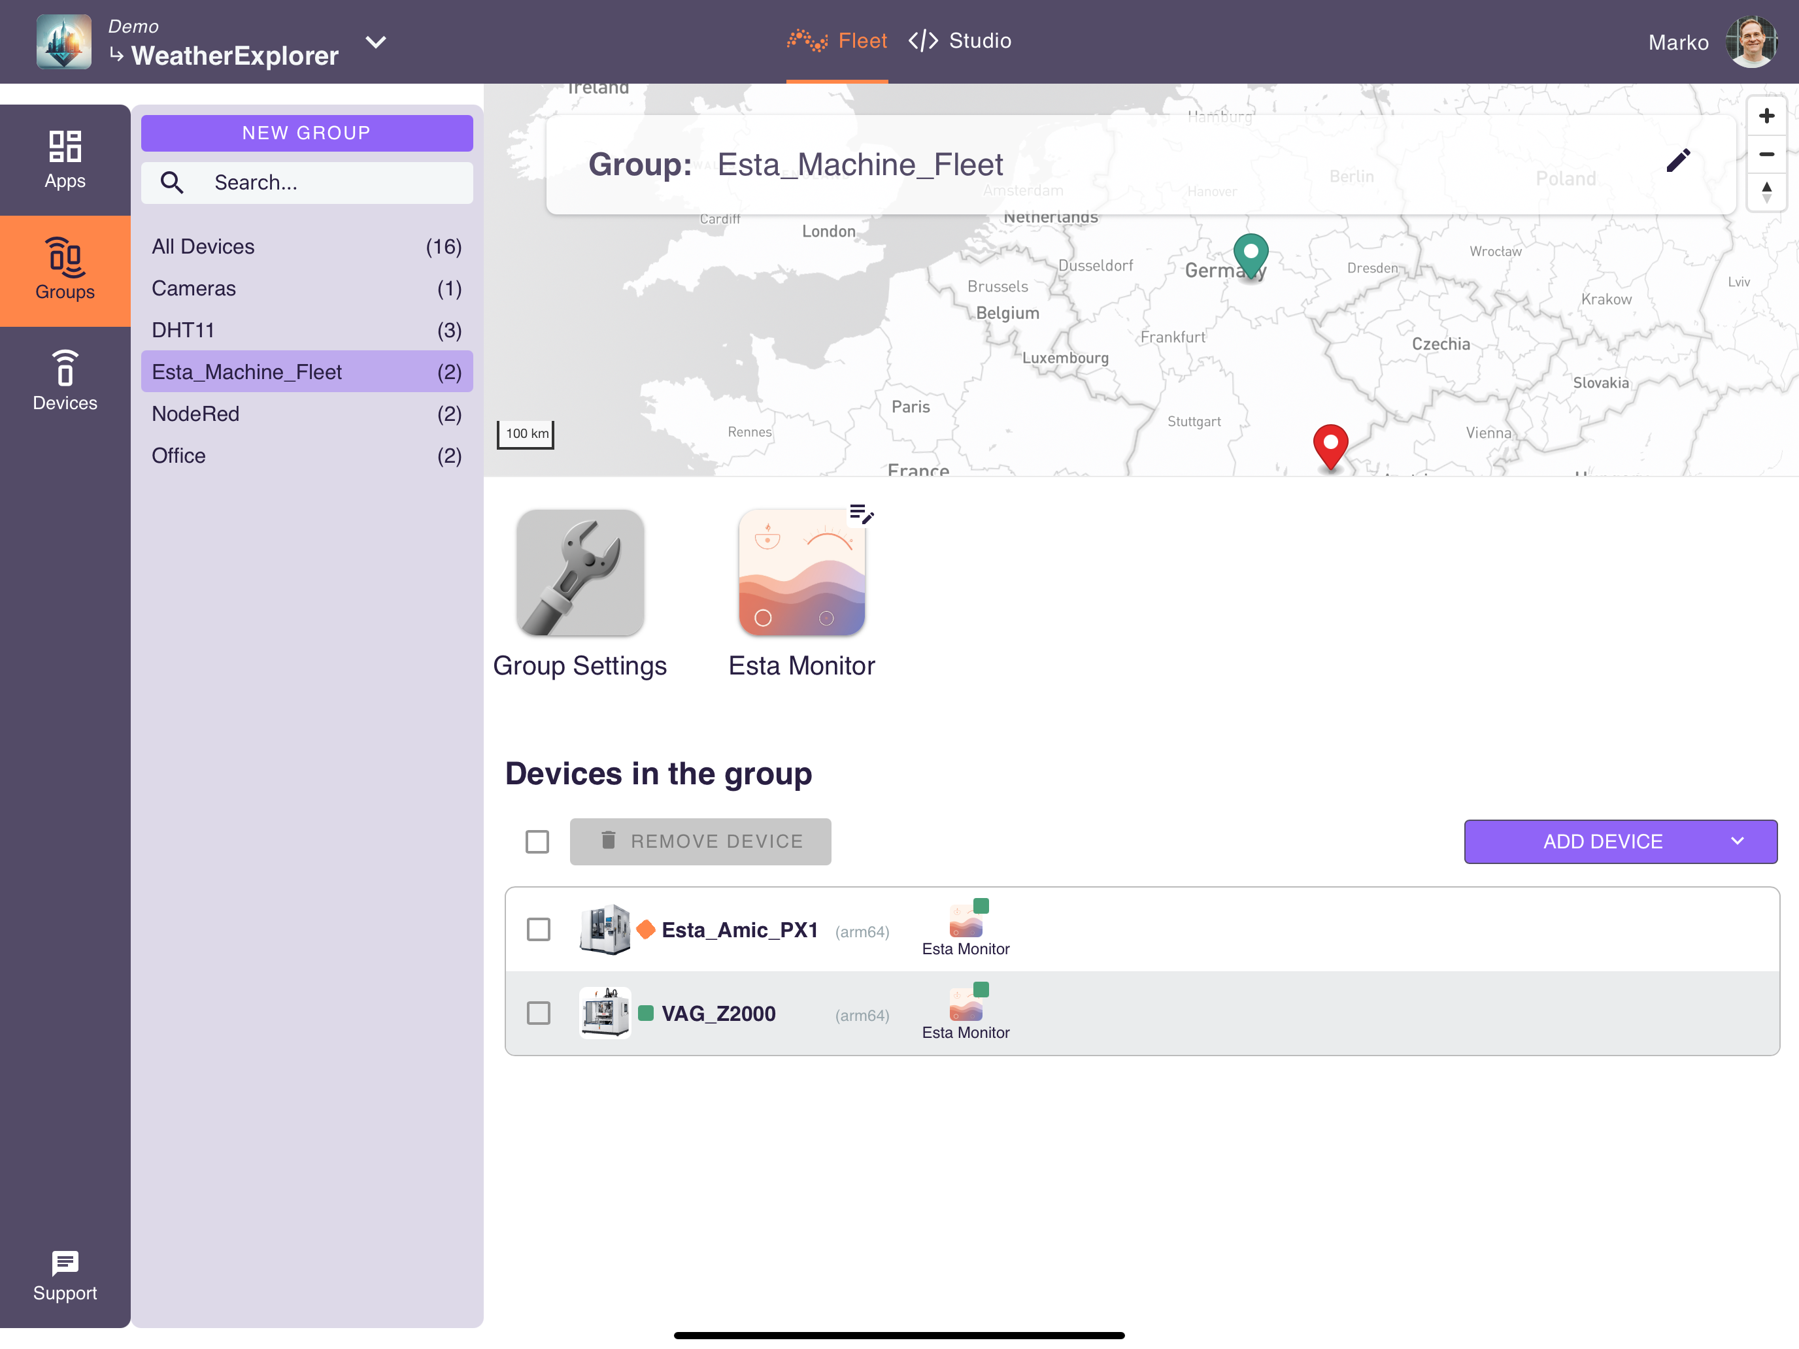Click the (arm64) label for VAG_Z2000

coord(862,1016)
